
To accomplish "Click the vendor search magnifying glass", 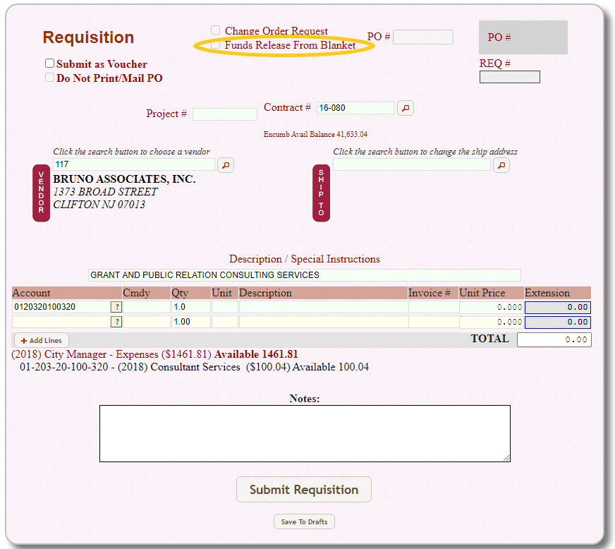I will pos(225,164).
